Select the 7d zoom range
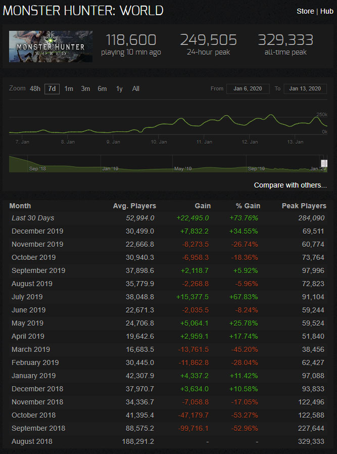The height and width of the screenshot is (454, 337). [x=52, y=88]
